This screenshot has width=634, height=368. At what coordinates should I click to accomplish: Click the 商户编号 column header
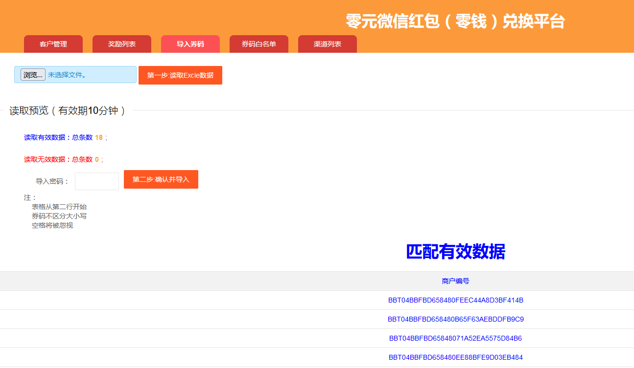point(455,281)
